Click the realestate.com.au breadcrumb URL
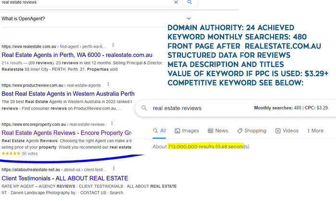The height and width of the screenshot is (201, 336). coord(54,46)
